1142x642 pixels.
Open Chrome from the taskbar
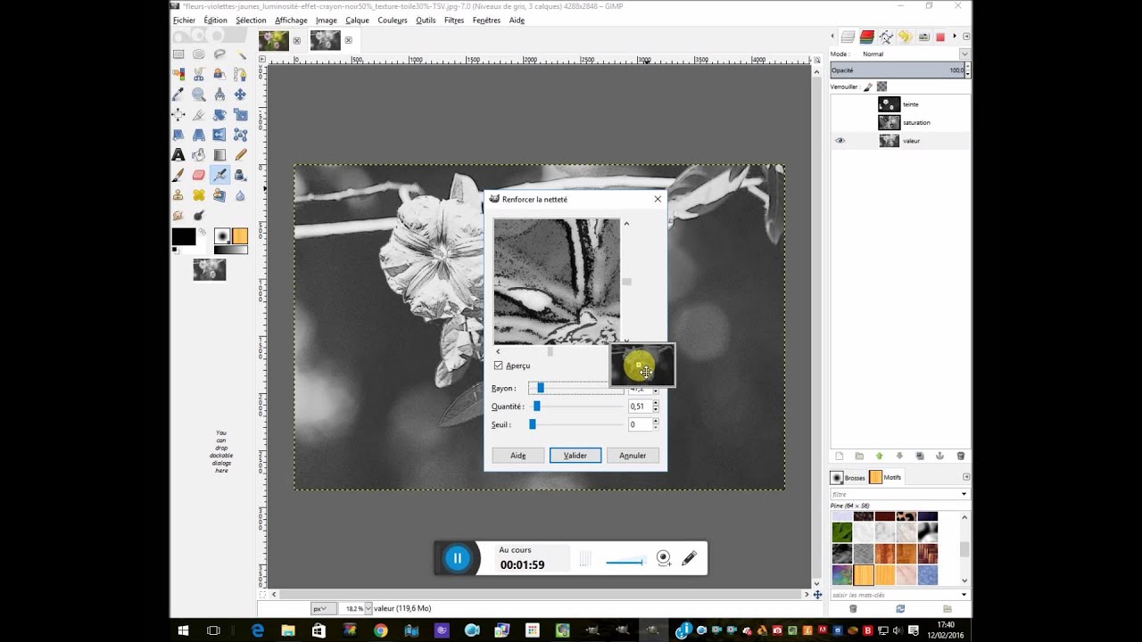click(381, 630)
